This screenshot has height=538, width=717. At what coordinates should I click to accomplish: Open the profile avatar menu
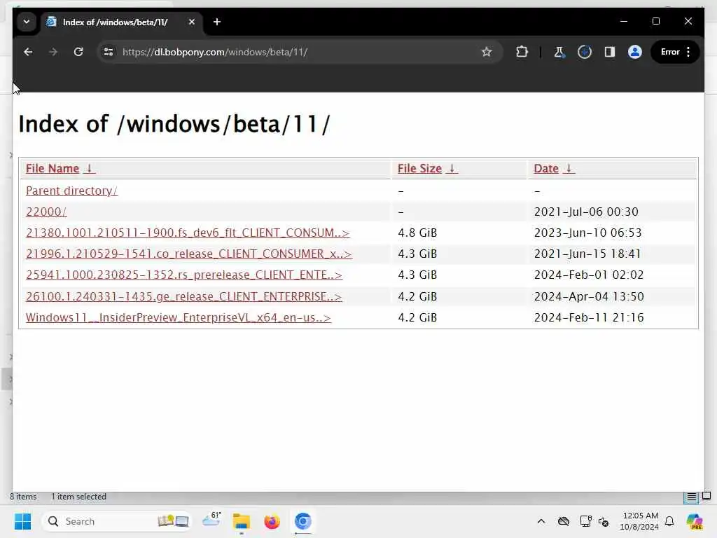[634, 52]
